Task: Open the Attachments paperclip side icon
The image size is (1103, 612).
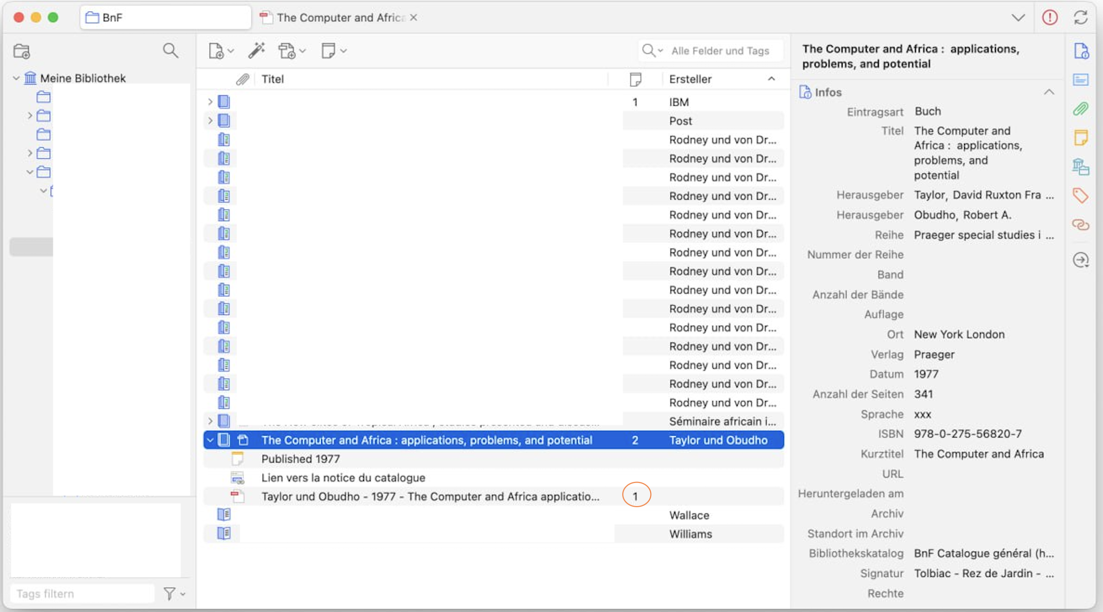Action: pos(1080,109)
